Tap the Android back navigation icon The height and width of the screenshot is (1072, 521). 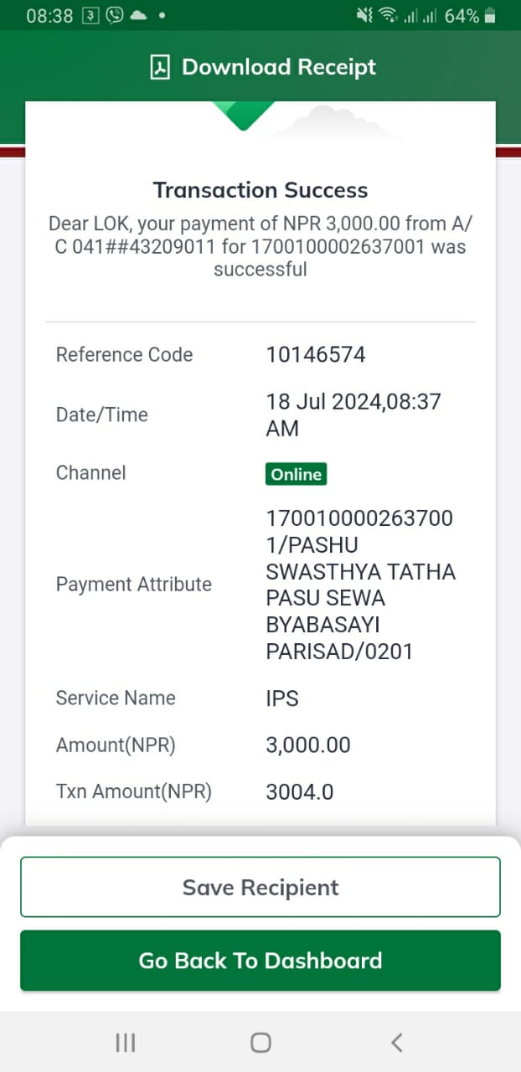tap(396, 1042)
